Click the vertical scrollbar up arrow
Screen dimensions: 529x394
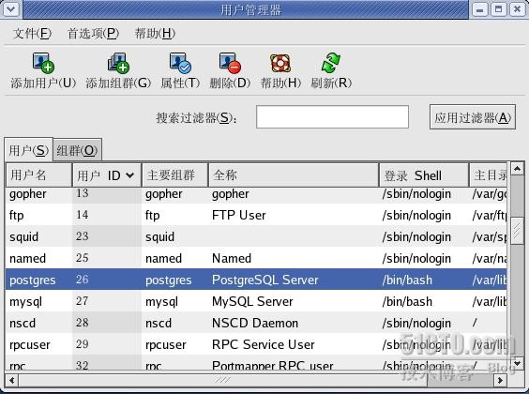point(517,168)
